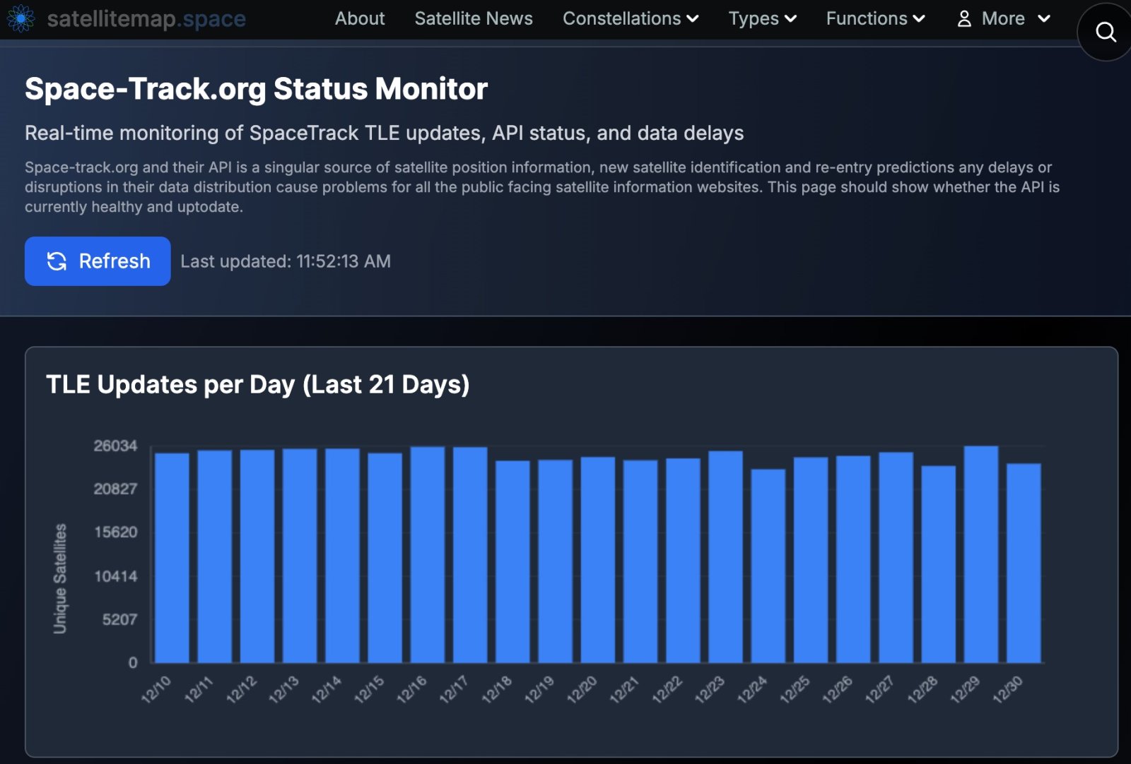Click the 12/24 bar in TLE chart
Screen dimensions: 1131x764
pyautogui.click(x=768, y=565)
